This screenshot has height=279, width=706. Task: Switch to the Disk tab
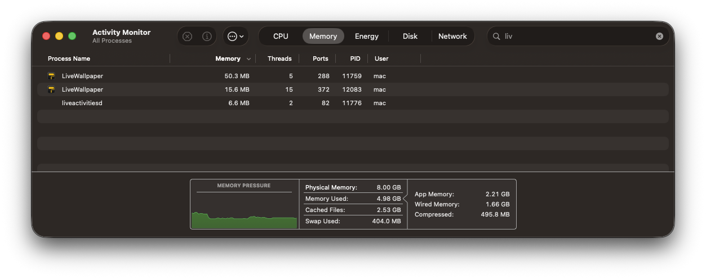click(x=410, y=36)
